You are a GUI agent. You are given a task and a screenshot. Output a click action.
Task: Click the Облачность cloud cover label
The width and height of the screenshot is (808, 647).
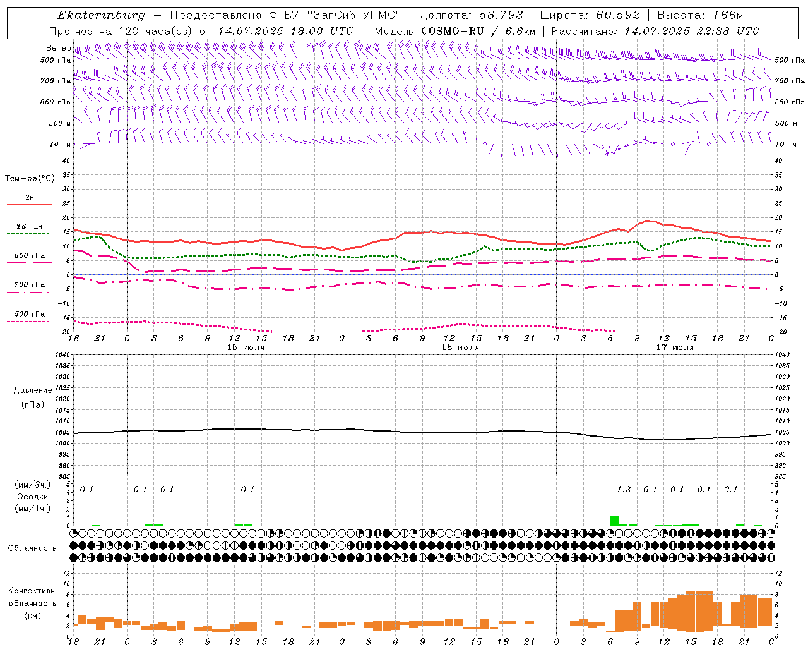coord(32,548)
